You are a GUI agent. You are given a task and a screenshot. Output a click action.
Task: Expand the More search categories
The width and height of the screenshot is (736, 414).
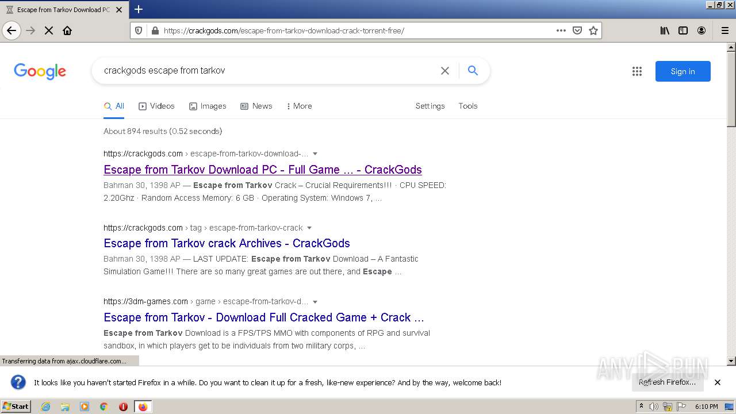click(x=299, y=106)
